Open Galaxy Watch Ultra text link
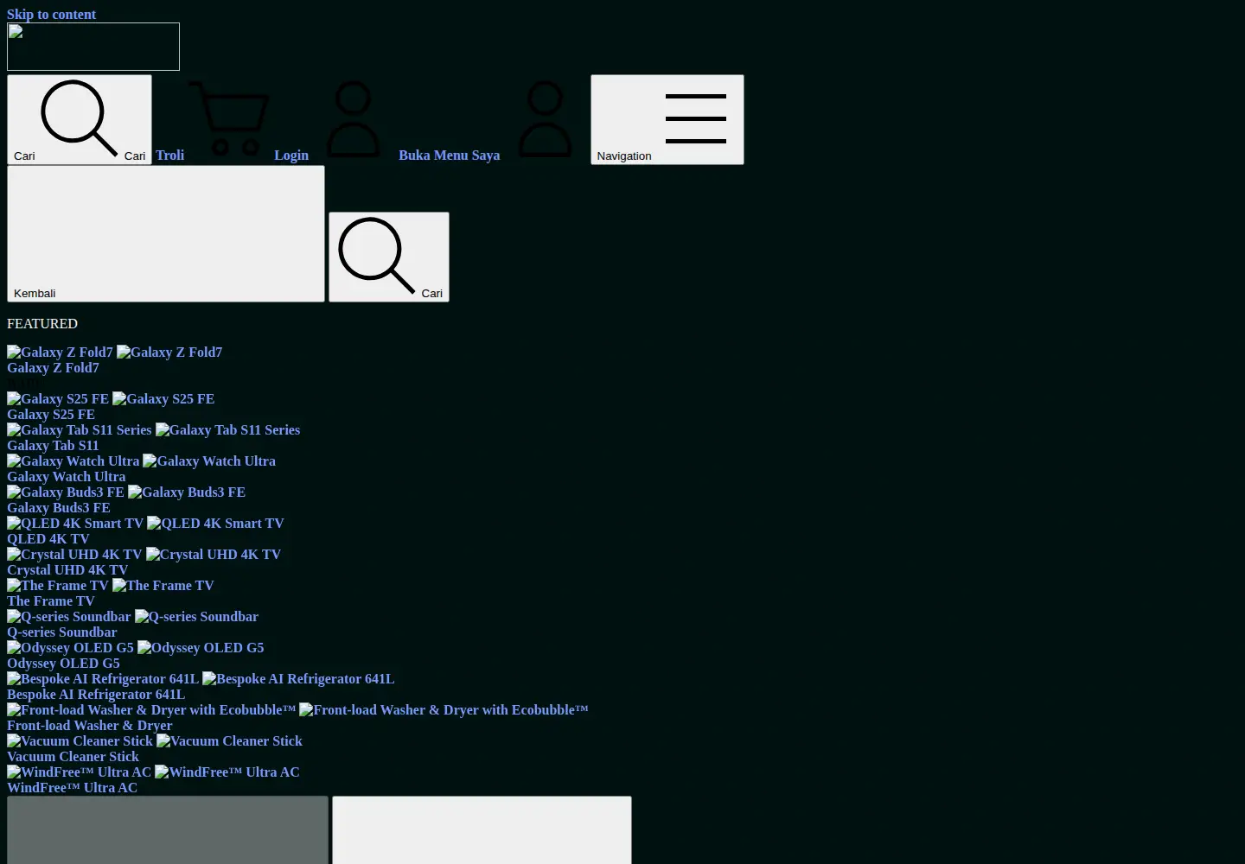Image resolution: width=1245 pixels, height=864 pixels. pos(67,477)
